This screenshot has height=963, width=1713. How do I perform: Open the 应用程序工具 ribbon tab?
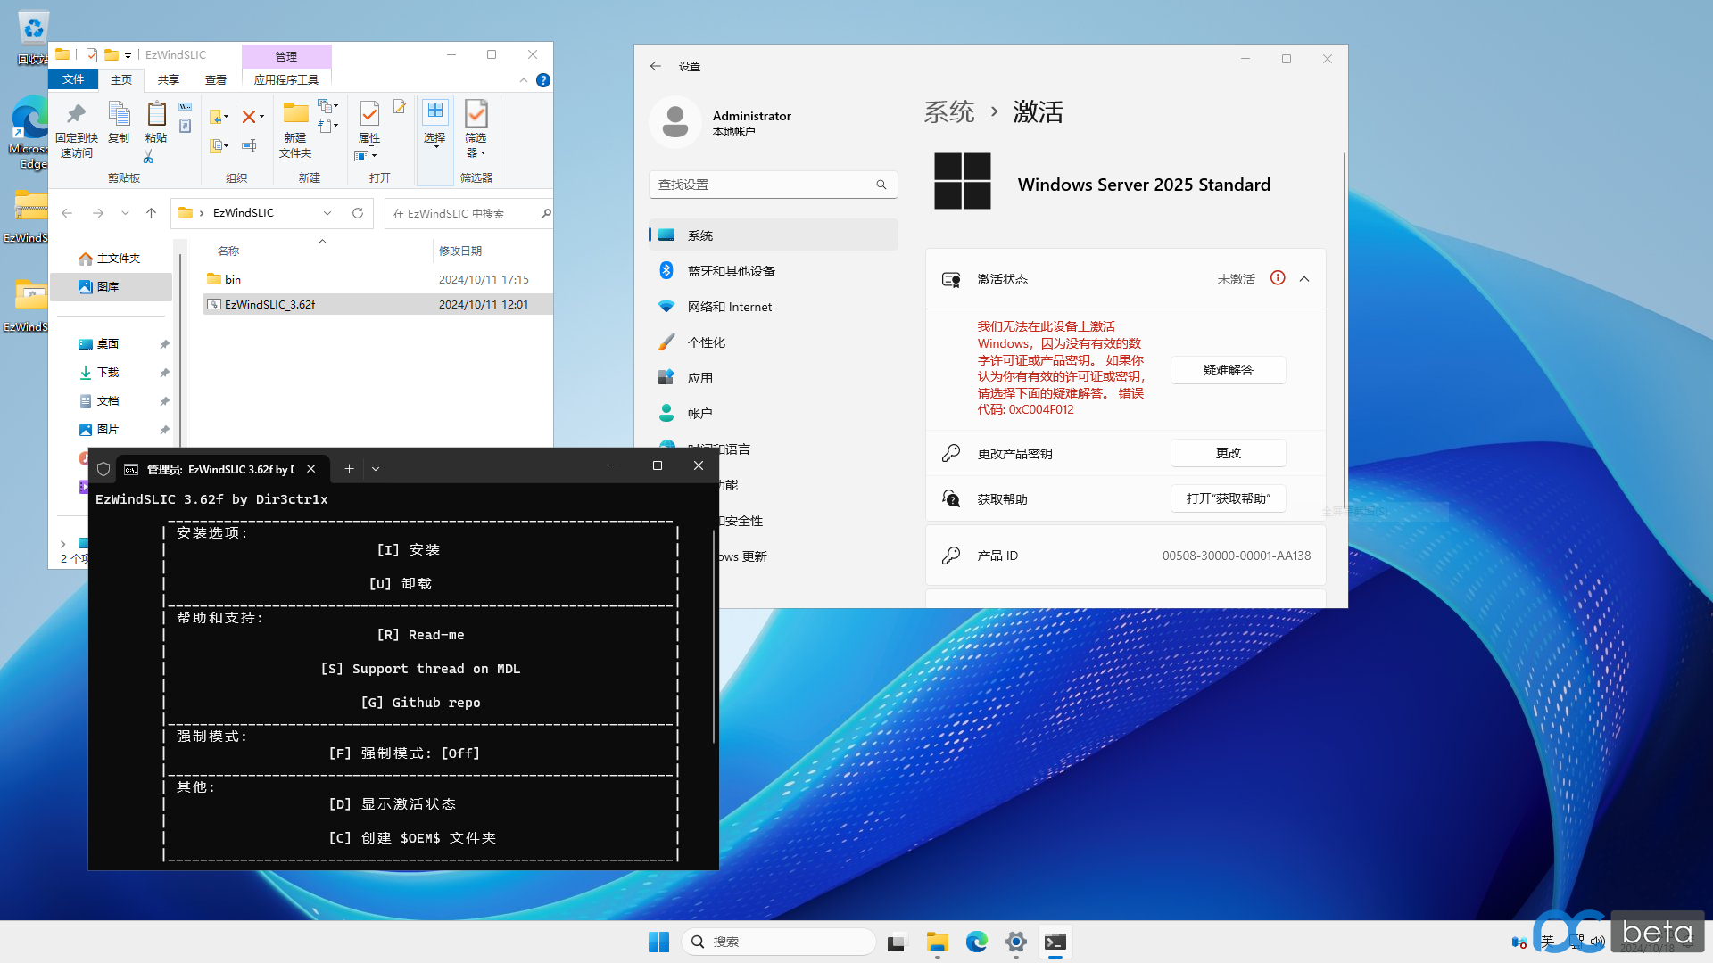click(x=286, y=79)
